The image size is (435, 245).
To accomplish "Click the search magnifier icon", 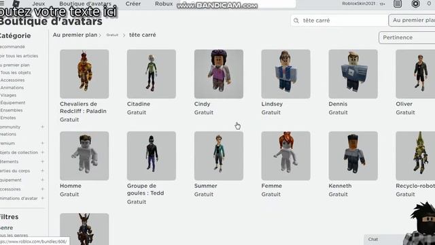I will coord(296,20).
